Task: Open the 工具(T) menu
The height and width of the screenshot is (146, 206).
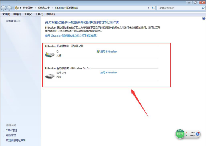Action: [39, 14]
